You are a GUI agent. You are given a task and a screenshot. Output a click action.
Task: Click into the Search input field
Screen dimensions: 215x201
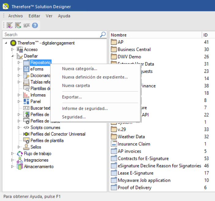51,35
